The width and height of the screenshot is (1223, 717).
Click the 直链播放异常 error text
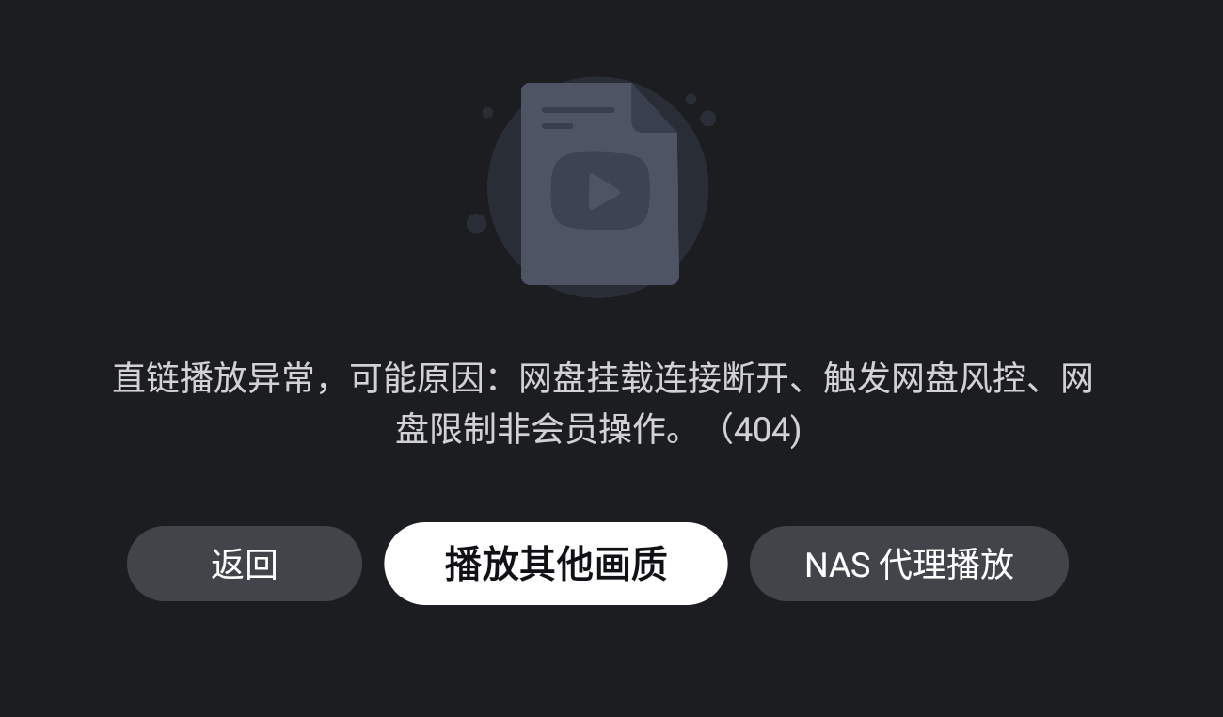214,378
